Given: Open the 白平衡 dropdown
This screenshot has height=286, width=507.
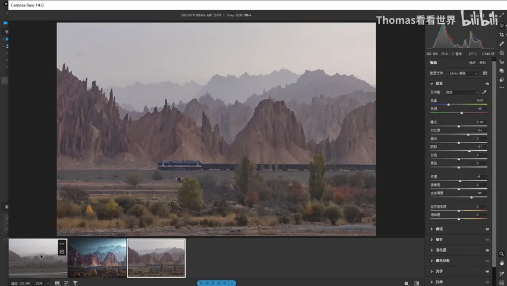Looking at the screenshot, I should [462, 92].
